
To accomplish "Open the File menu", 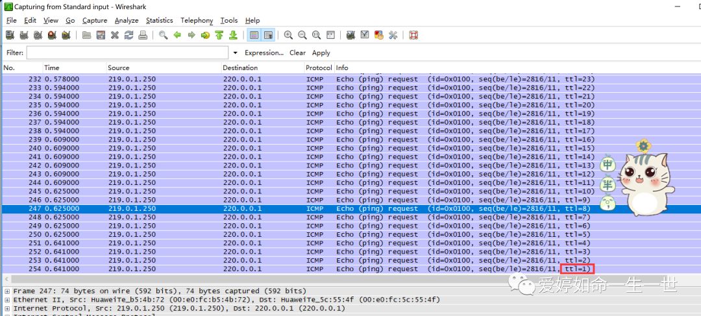I will point(12,21).
